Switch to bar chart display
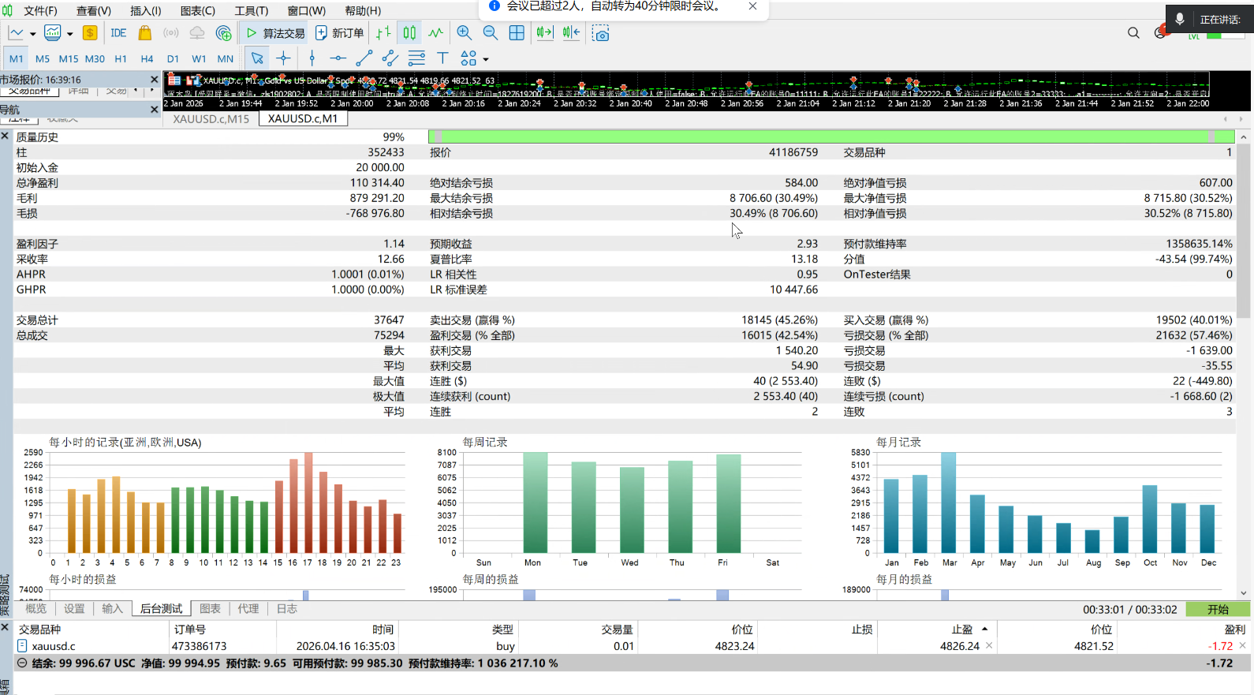Screen dimensions: 1254x695 (x=383, y=33)
